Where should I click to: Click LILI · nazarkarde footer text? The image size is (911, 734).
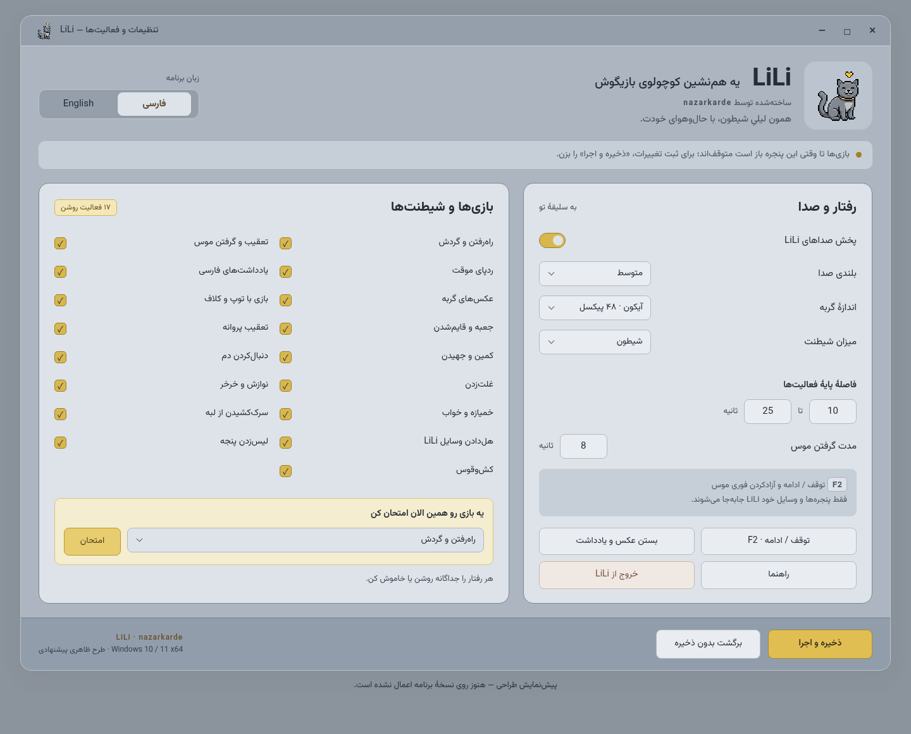pyautogui.click(x=149, y=637)
